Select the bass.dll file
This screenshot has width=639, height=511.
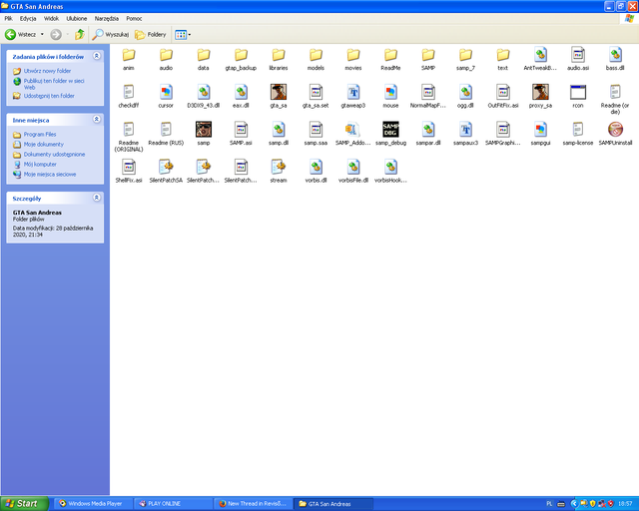click(615, 59)
